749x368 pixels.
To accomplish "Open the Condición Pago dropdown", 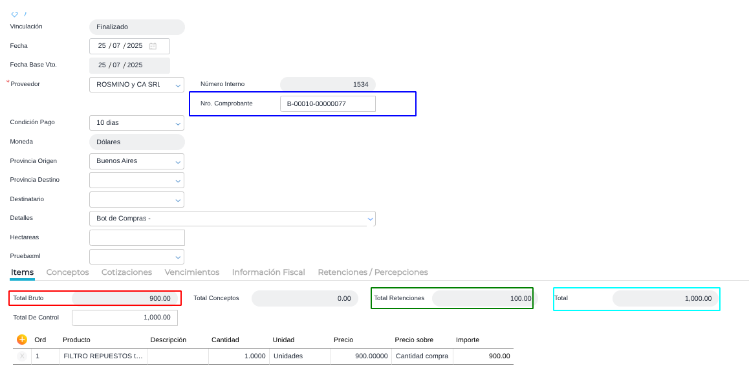I will point(178,123).
